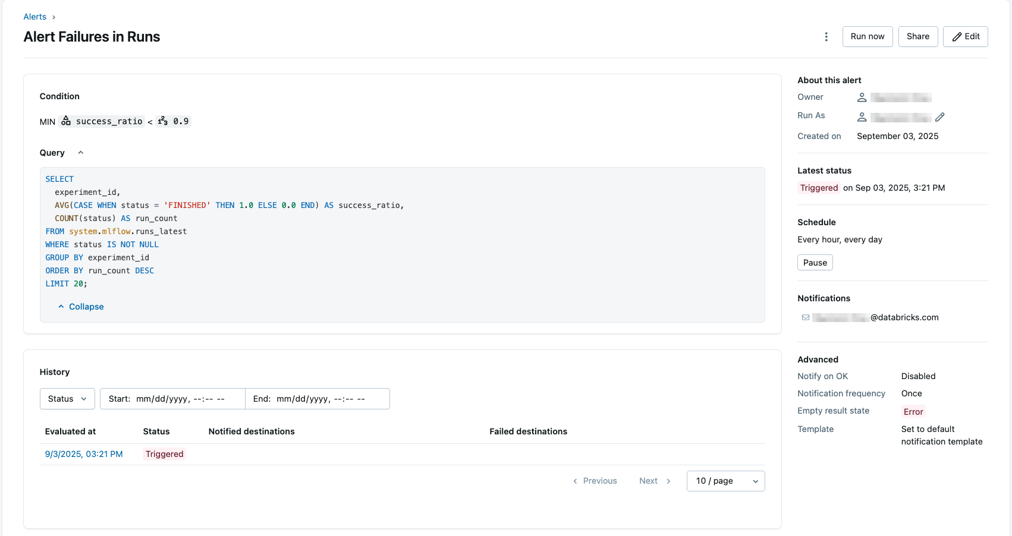
Task: Click the person icon next to Owner
Action: 862,97
